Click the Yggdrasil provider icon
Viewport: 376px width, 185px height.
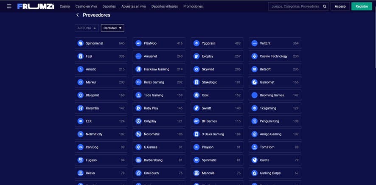196,43
